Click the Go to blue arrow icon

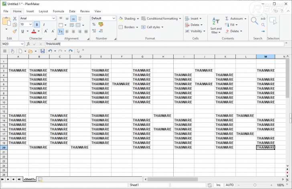263,31
